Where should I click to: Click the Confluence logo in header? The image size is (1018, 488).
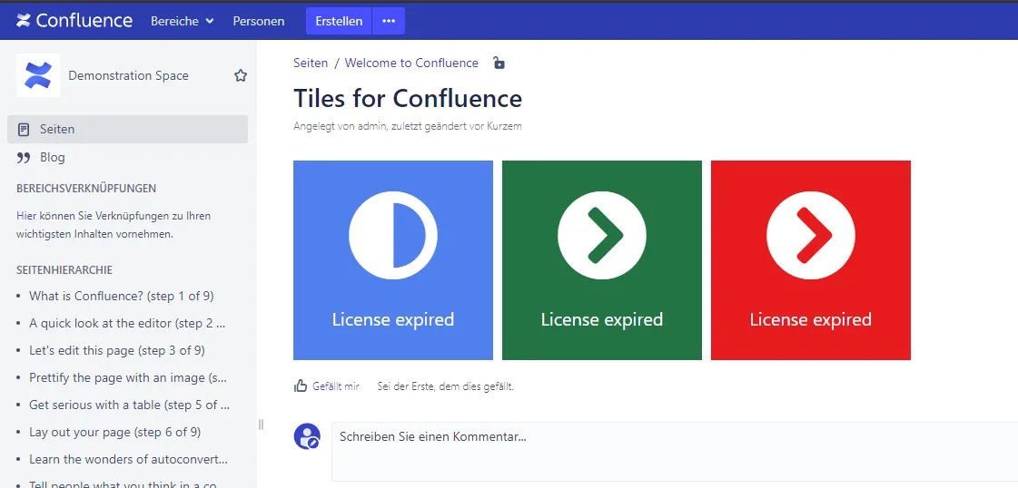pos(74,21)
